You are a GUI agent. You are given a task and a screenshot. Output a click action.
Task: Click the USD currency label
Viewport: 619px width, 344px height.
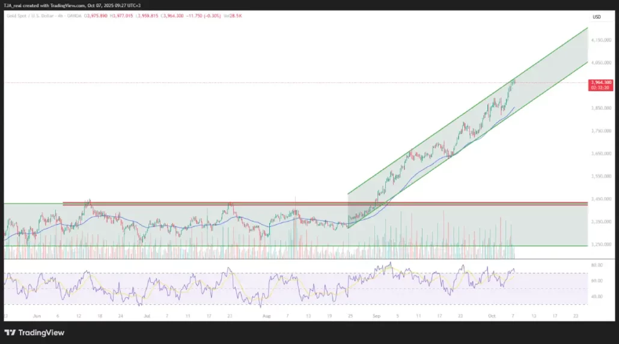596,17
